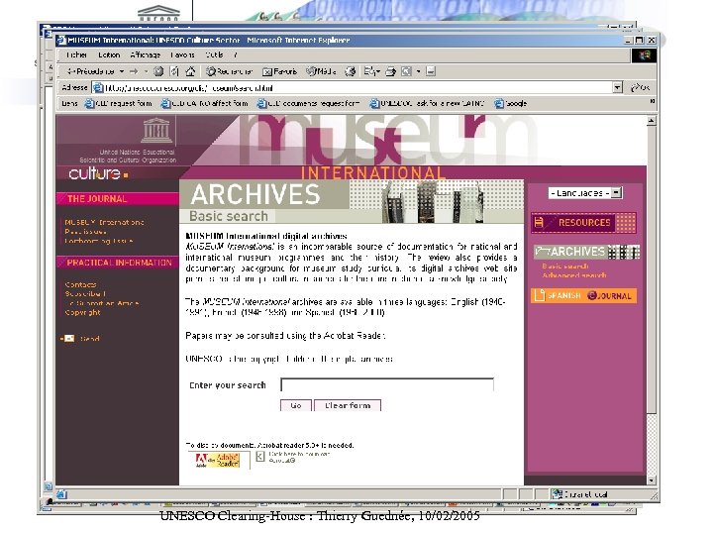713x535 pixels.
Task: Open the Contacts sidebar link
Action: 80,284
